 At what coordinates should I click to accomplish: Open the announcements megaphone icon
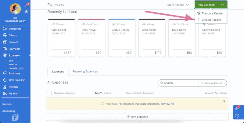pyautogui.click(x=237, y=109)
